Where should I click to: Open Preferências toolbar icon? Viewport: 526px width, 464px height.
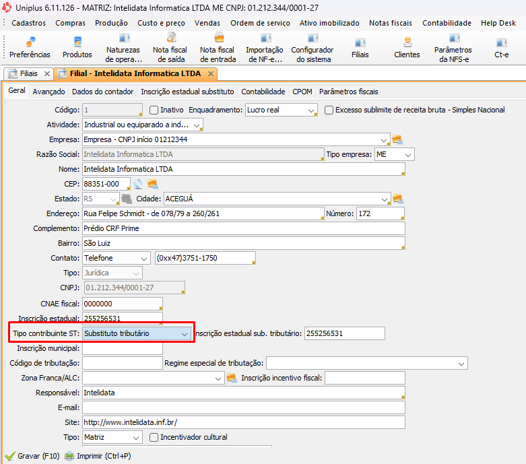click(x=30, y=42)
